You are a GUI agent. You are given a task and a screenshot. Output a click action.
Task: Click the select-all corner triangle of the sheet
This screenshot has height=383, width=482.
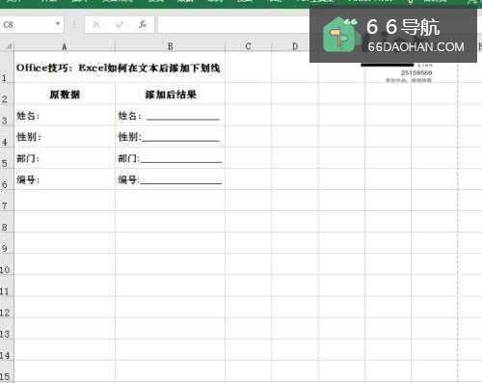point(9,46)
